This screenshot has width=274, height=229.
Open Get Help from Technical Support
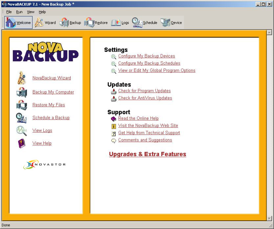[x=149, y=133]
